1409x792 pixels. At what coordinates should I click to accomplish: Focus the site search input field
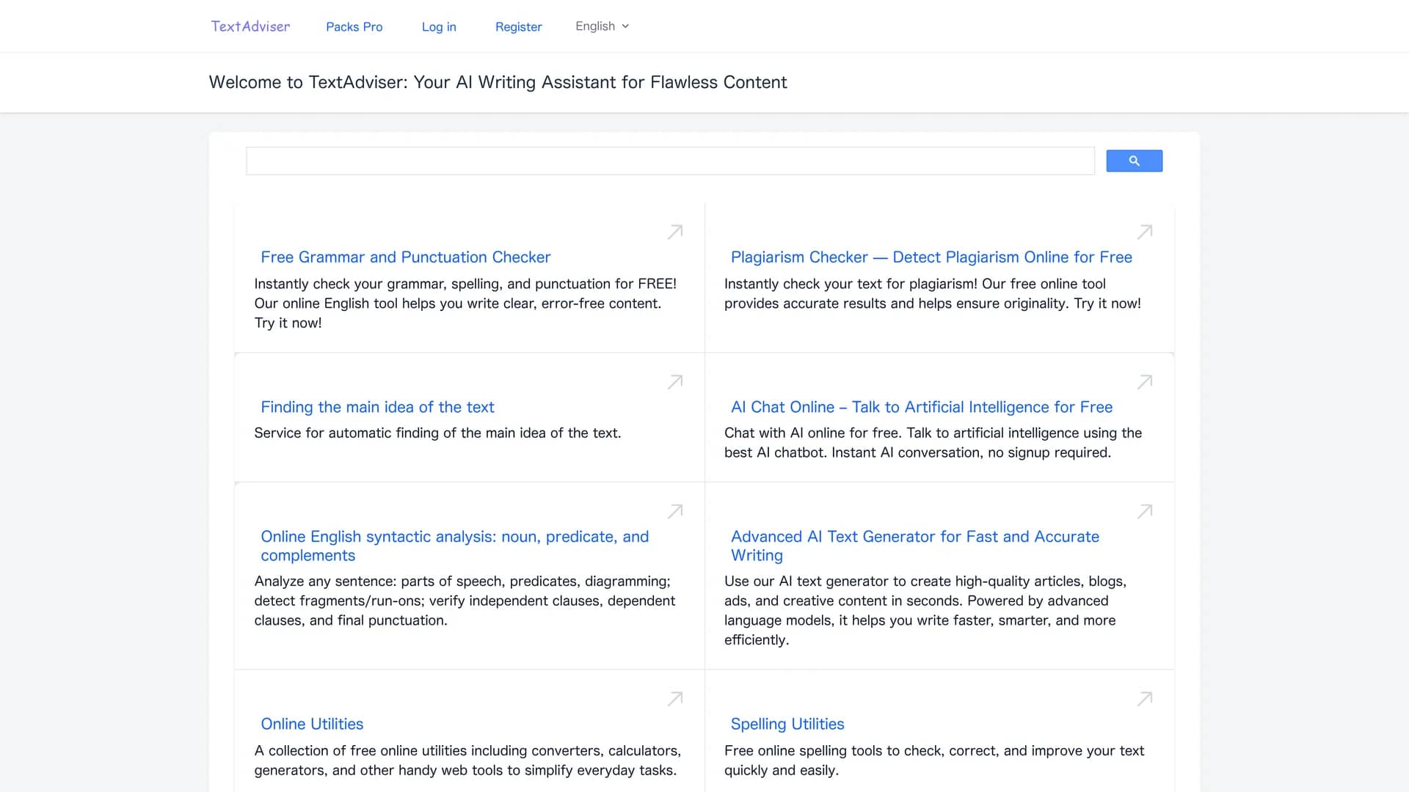[670, 161]
